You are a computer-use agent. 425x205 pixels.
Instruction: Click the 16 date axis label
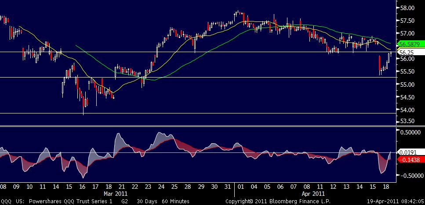point(82,187)
